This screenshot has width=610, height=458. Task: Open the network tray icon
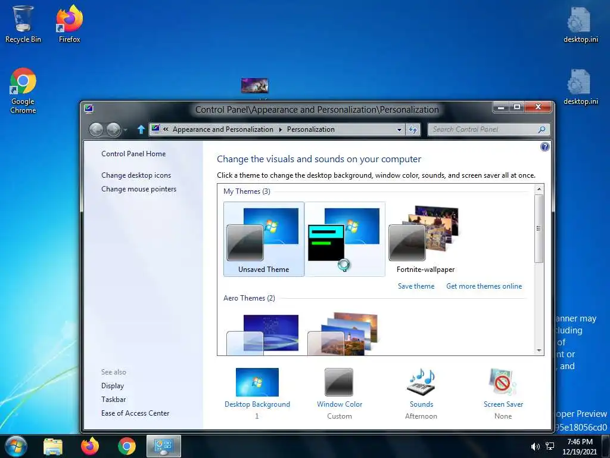550,447
